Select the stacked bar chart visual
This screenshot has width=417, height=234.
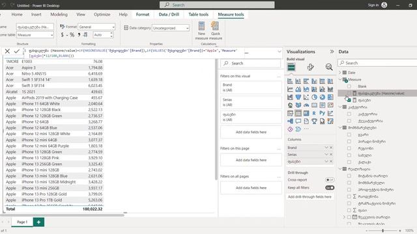[290, 81]
